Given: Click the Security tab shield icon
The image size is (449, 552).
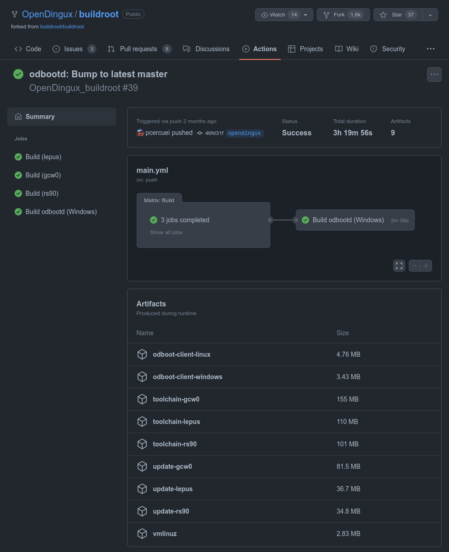Looking at the screenshot, I should click(374, 49).
